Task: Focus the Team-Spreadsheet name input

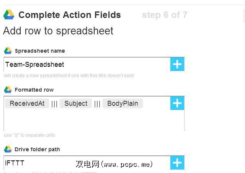Action: [87, 65]
